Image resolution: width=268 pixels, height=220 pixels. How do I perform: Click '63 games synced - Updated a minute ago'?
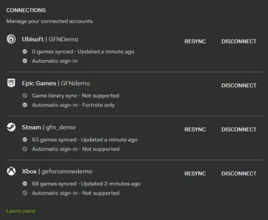click(85, 140)
